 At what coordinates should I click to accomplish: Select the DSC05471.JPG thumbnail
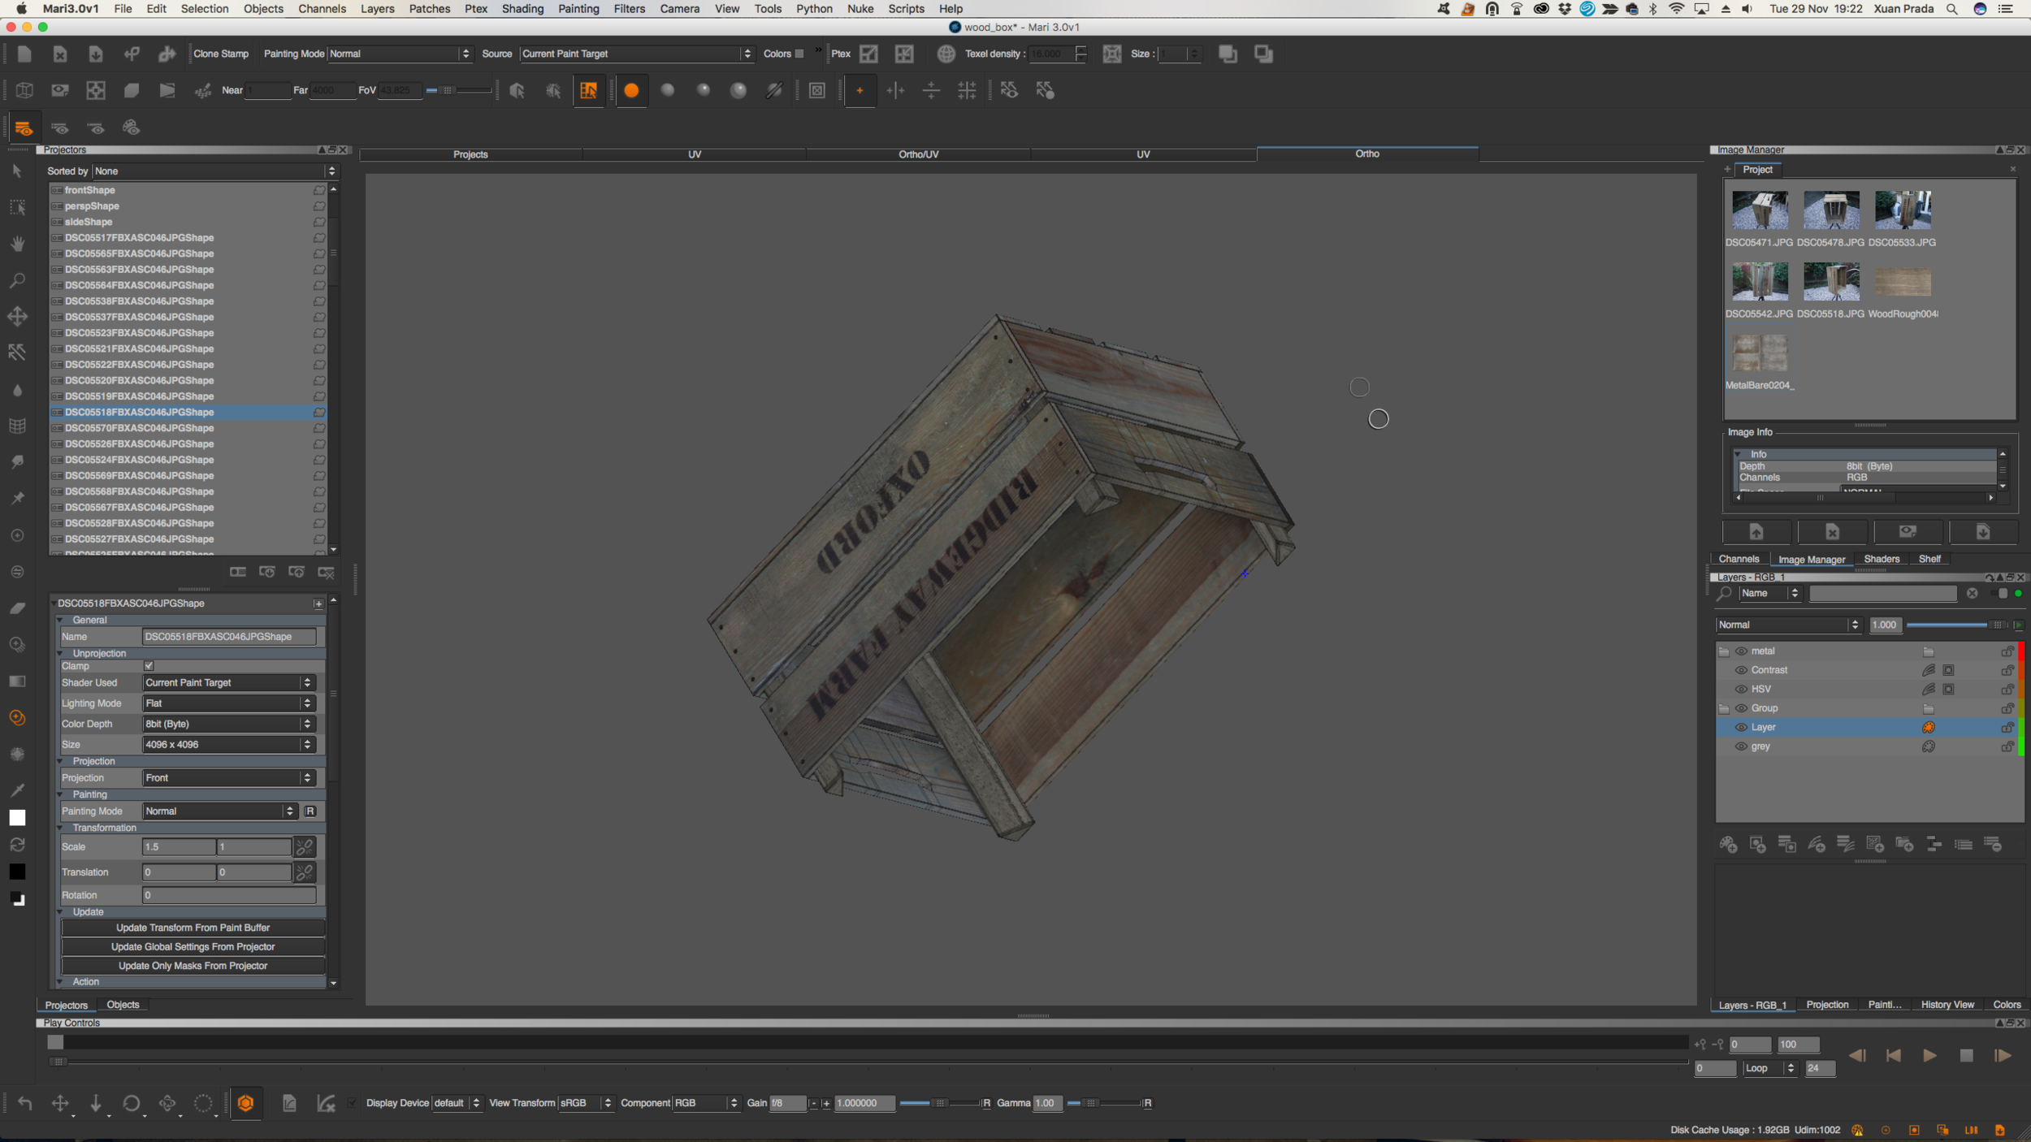tap(1759, 210)
